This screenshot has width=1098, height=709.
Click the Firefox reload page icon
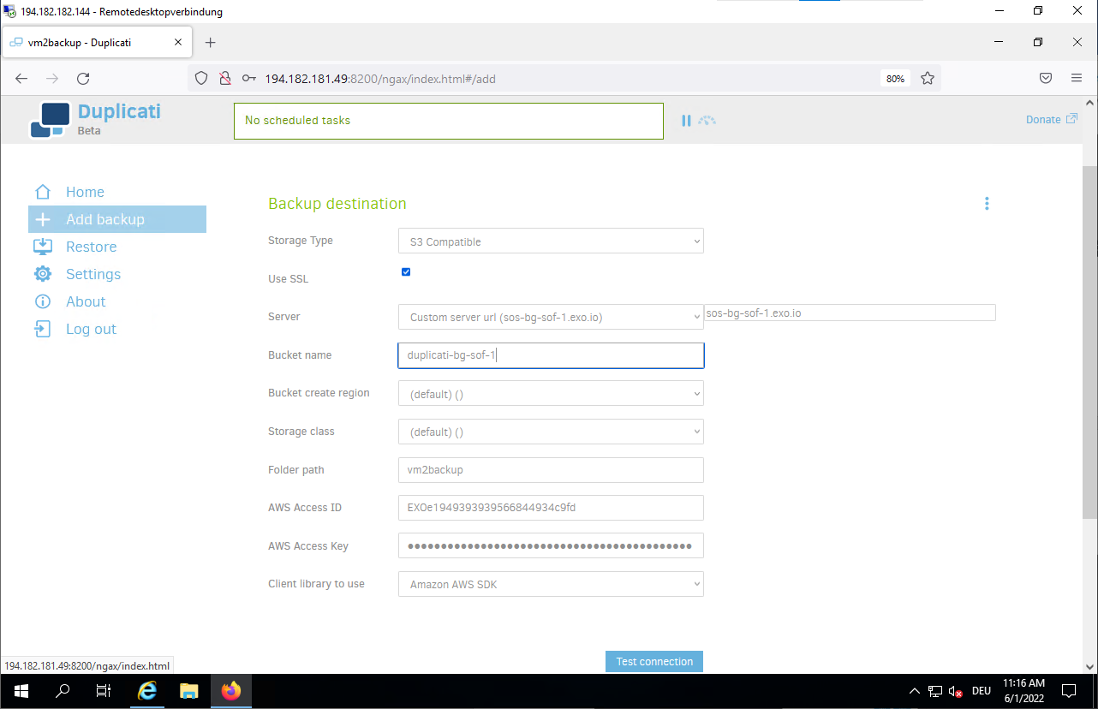click(x=83, y=79)
